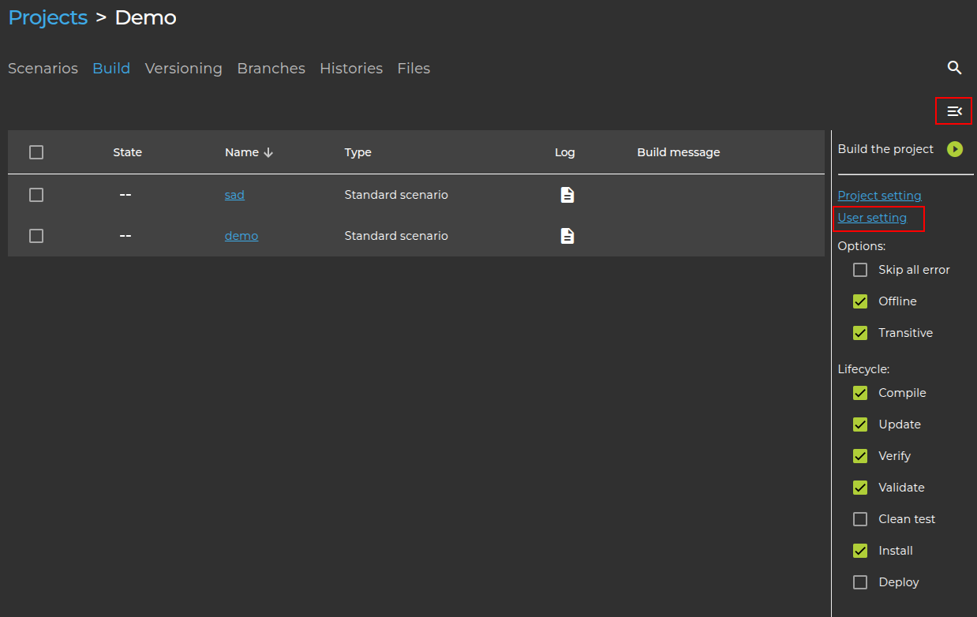Toggle the Update lifecycle checkbox
The width and height of the screenshot is (977, 617).
pyautogui.click(x=860, y=424)
